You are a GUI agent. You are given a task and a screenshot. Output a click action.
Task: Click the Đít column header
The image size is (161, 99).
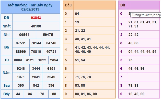[123, 5]
